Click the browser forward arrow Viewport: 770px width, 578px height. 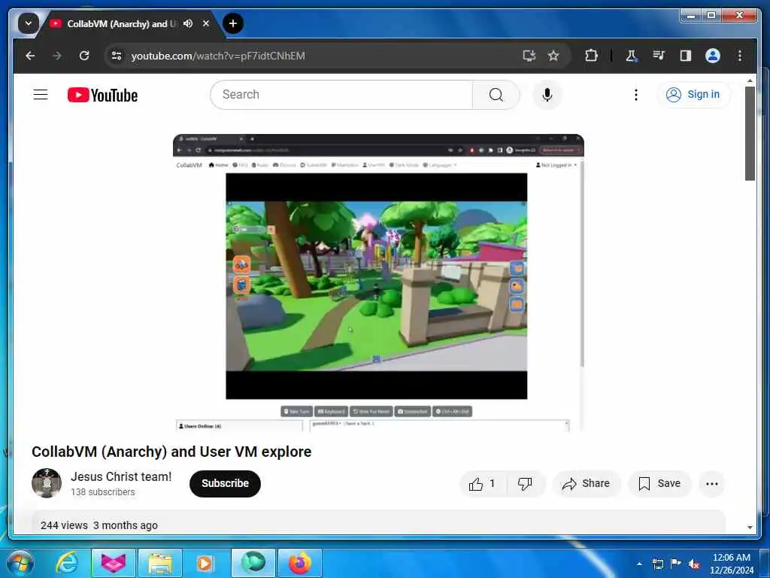tap(57, 56)
